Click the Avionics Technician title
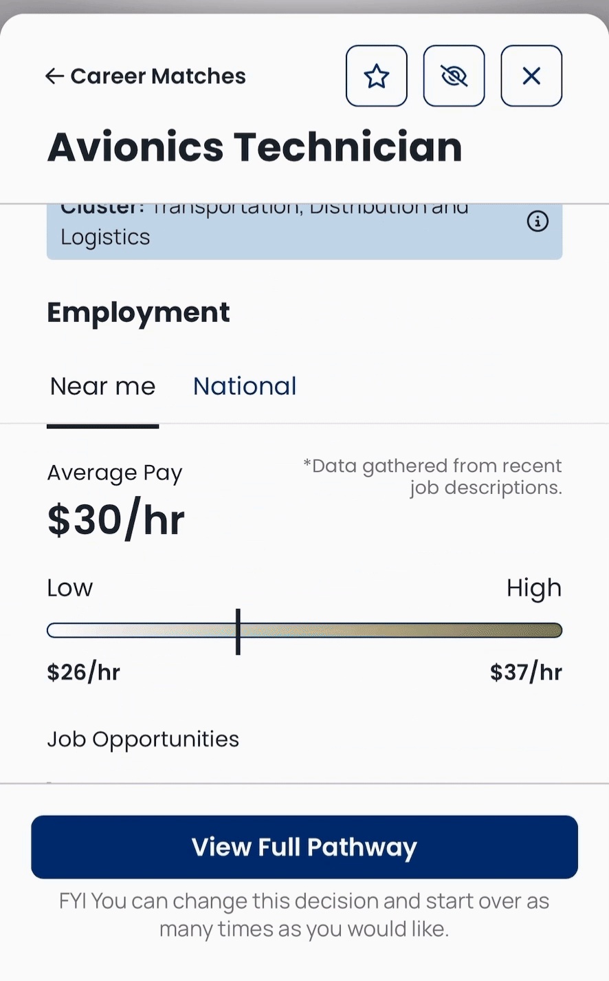The height and width of the screenshot is (981, 609). 254,147
